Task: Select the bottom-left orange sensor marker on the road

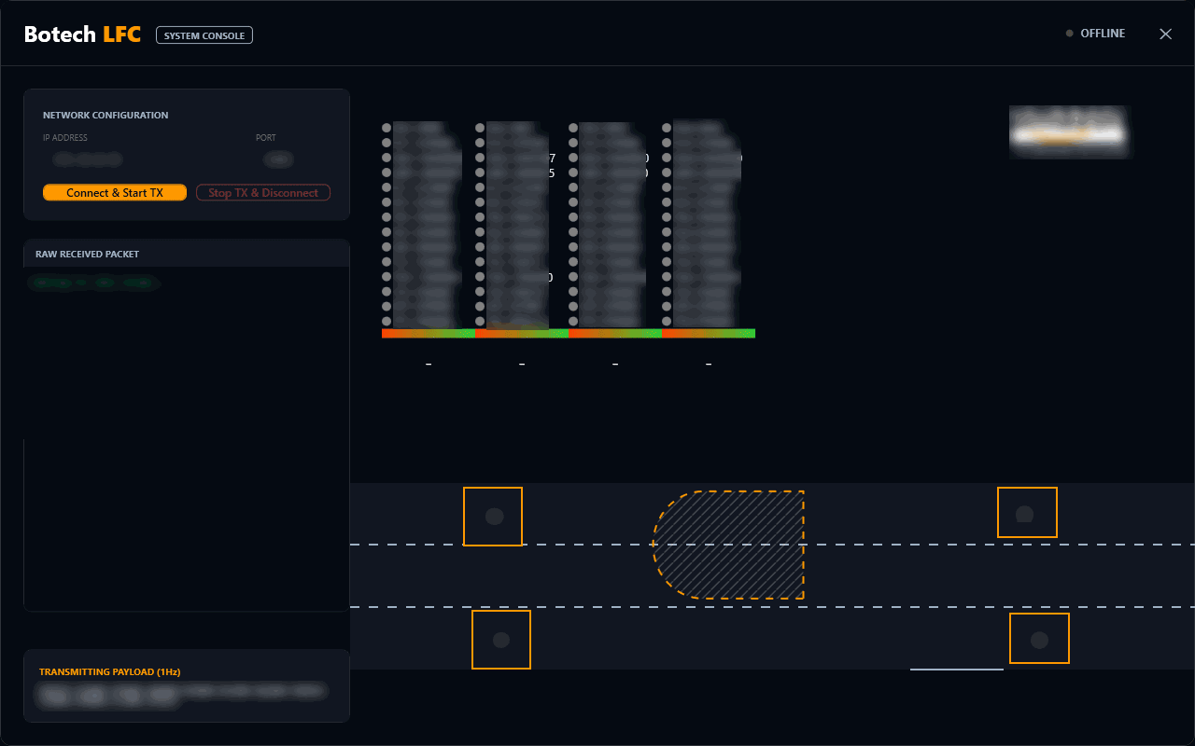Action: [x=501, y=640]
